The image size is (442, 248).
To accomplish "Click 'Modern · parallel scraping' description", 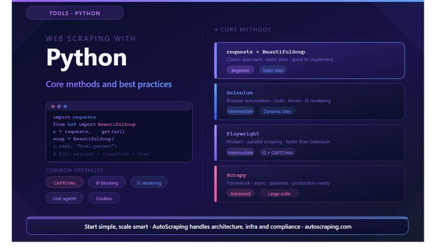I will pos(278,142).
